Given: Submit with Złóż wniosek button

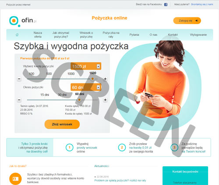Looking at the screenshot, I should (62, 124).
